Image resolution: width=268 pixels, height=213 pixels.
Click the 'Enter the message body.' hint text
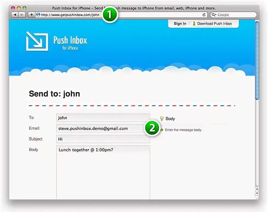(x=184, y=130)
